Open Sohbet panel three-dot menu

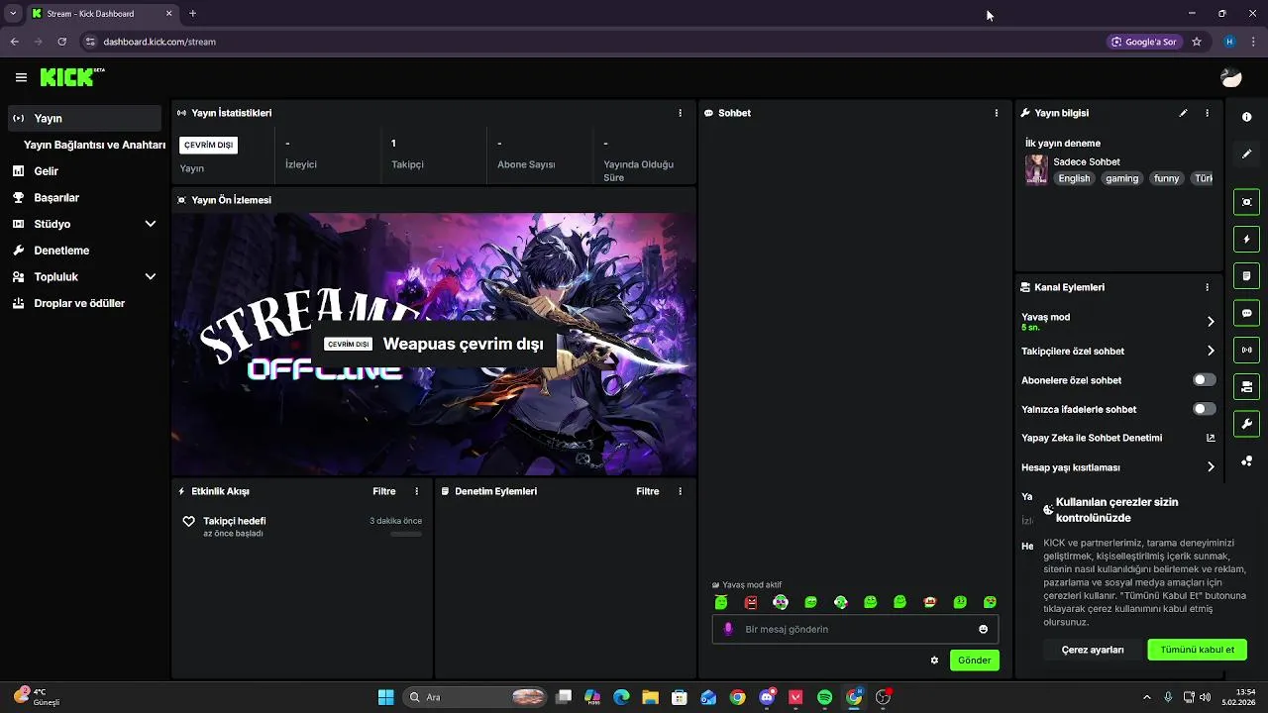(996, 113)
